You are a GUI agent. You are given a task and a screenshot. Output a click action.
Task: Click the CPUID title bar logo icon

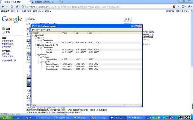33,26
